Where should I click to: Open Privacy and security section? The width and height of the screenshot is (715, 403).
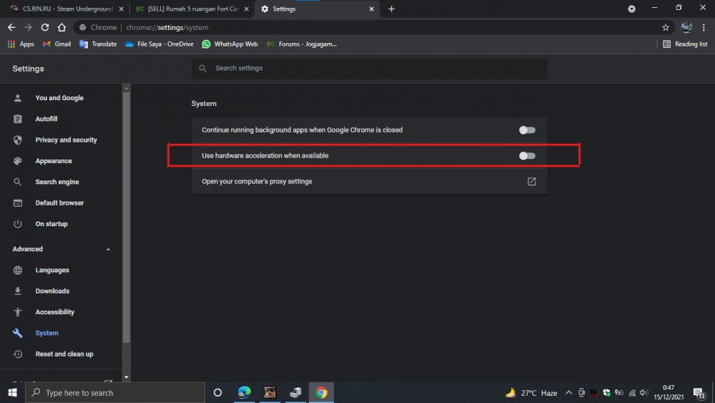click(66, 140)
